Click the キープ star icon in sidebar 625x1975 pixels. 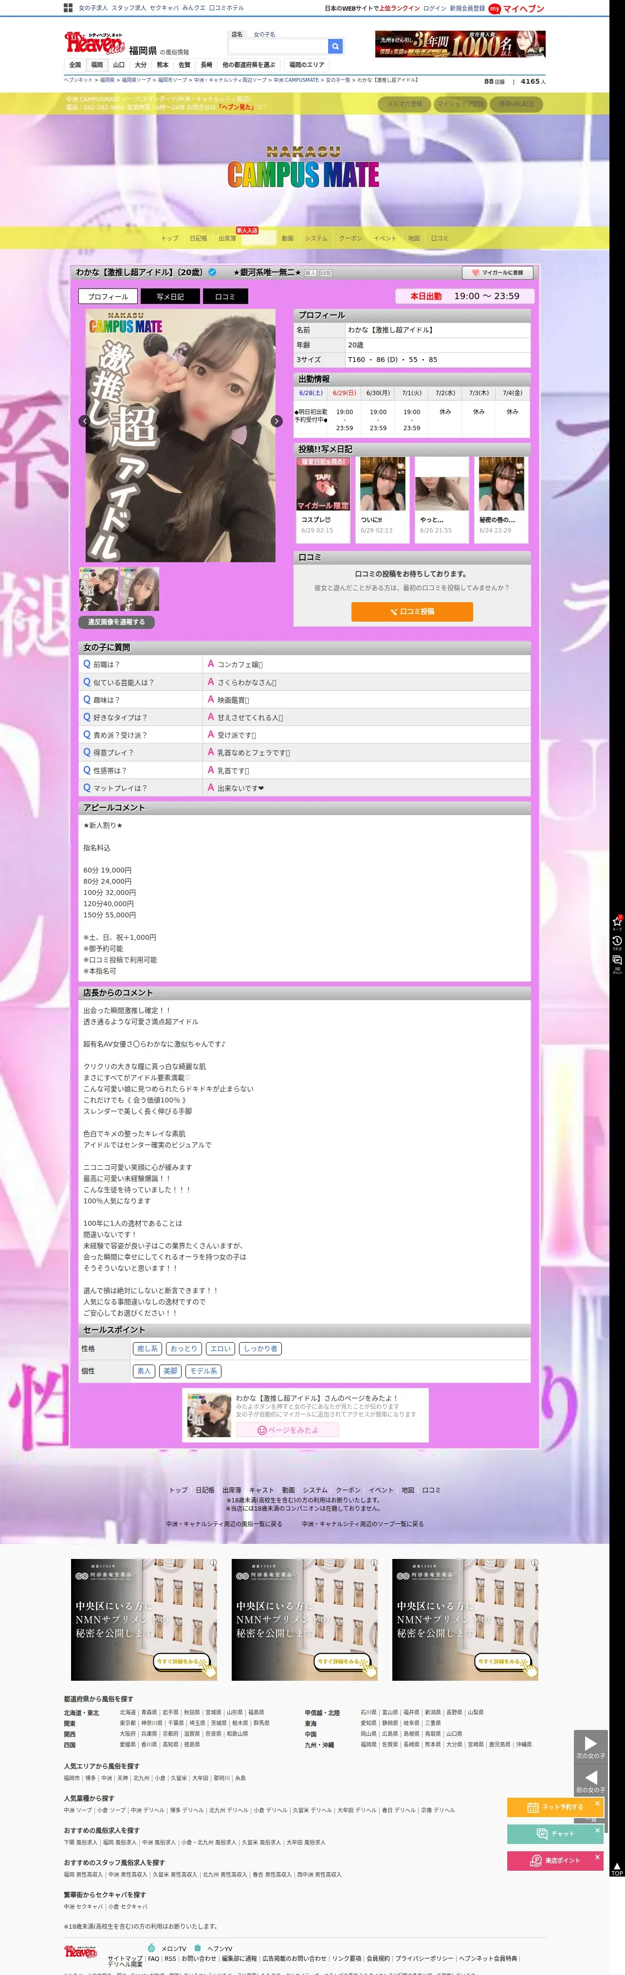coord(617,922)
